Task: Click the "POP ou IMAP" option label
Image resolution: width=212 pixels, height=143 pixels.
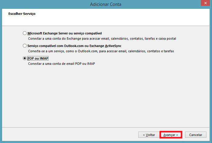Action: (x=38, y=58)
